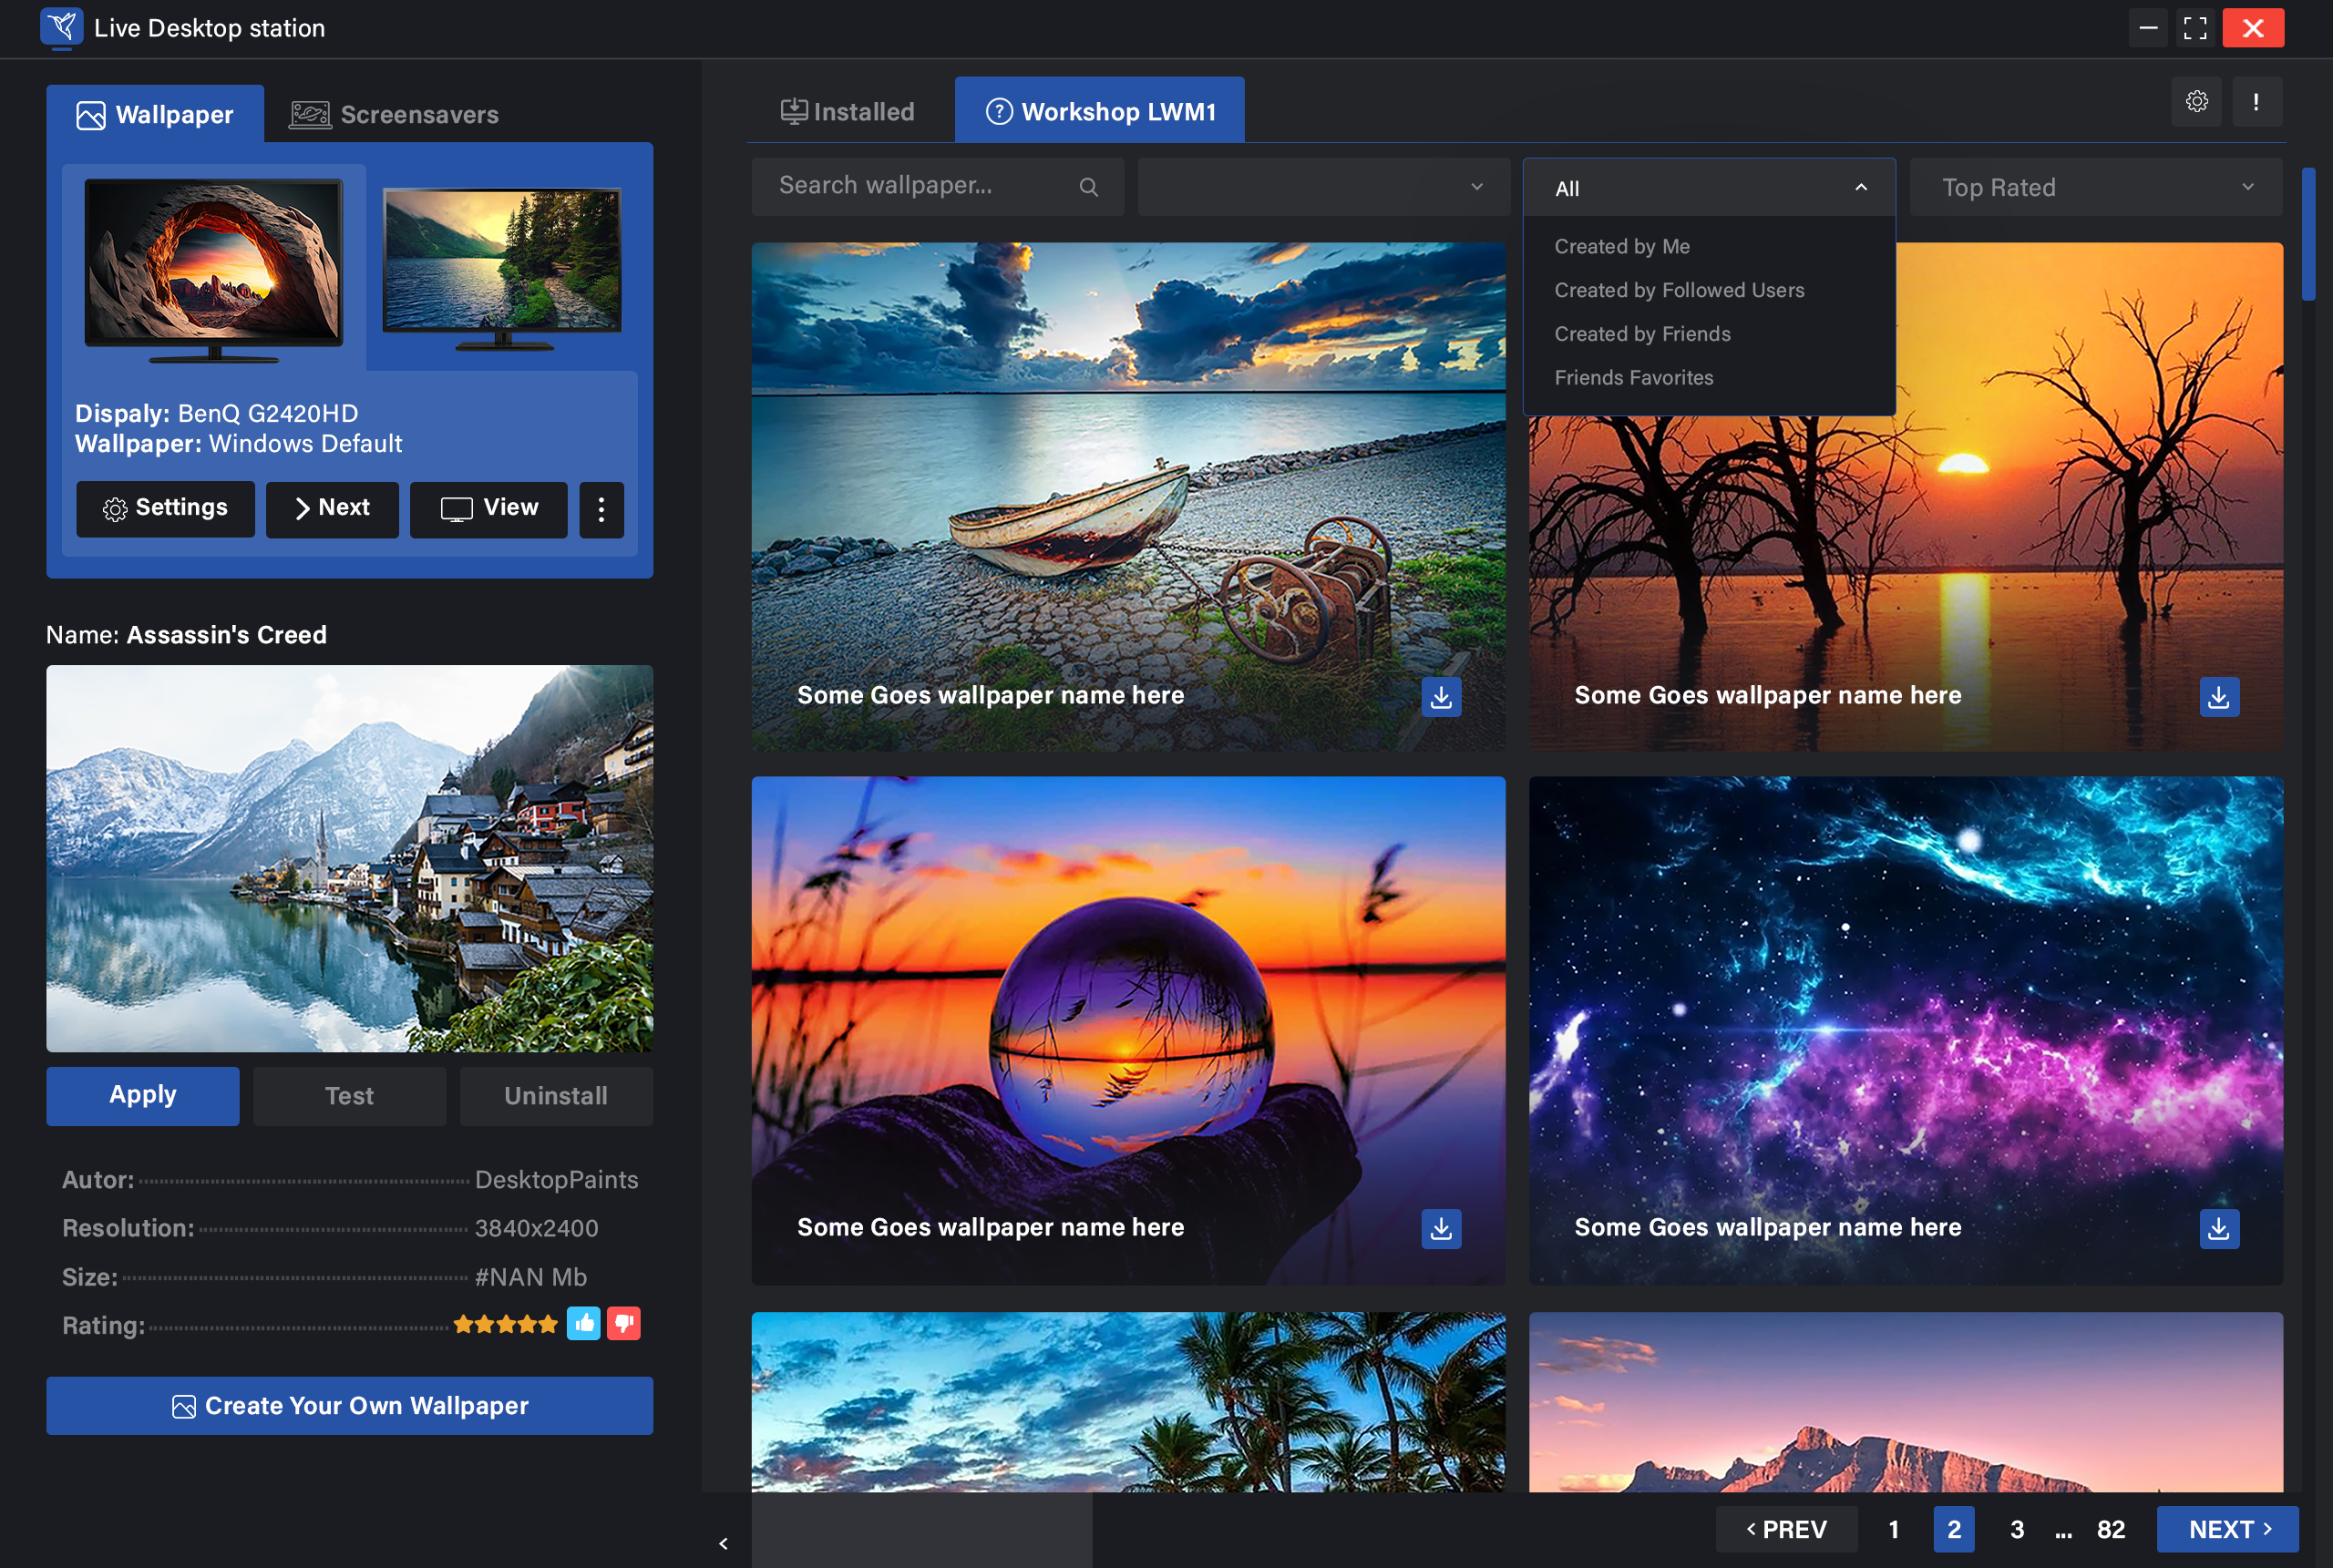Open the three-dot options menu next to View
The image size is (2333, 1568).
[601, 510]
